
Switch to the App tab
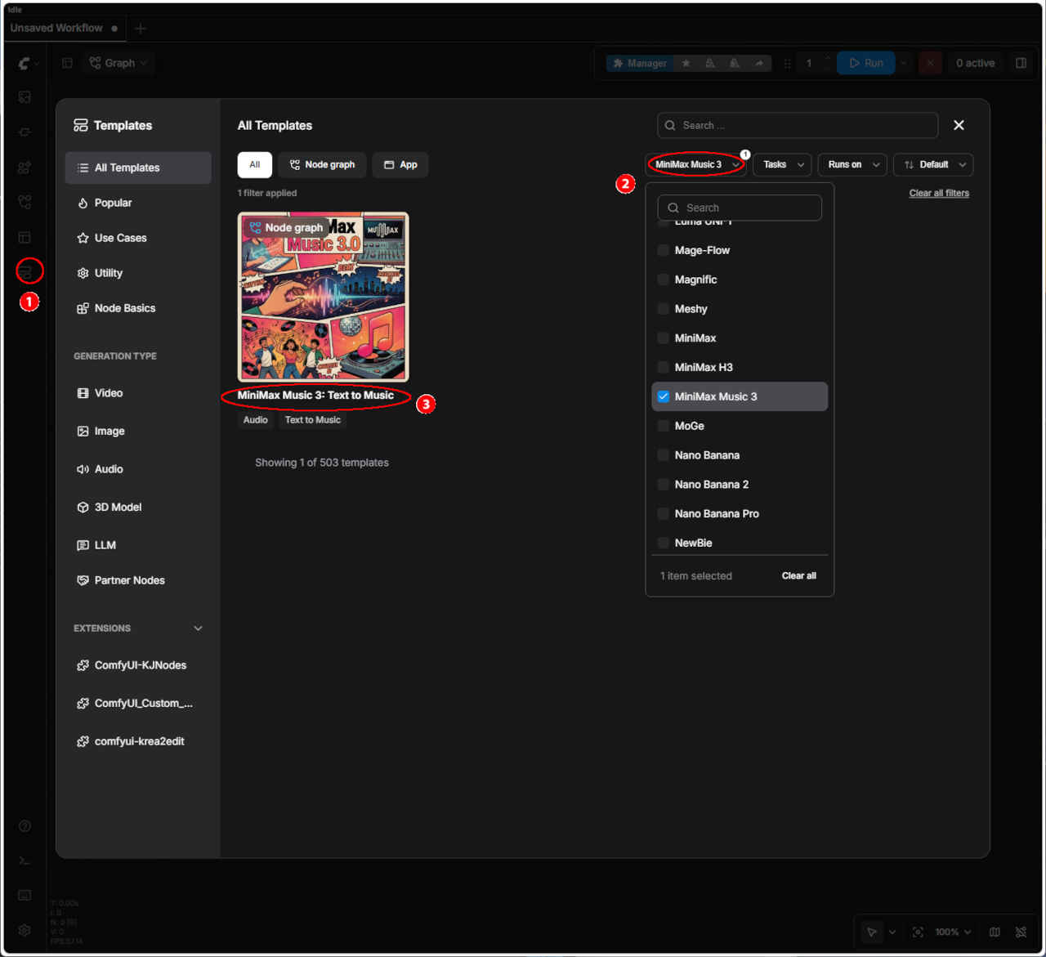point(400,164)
